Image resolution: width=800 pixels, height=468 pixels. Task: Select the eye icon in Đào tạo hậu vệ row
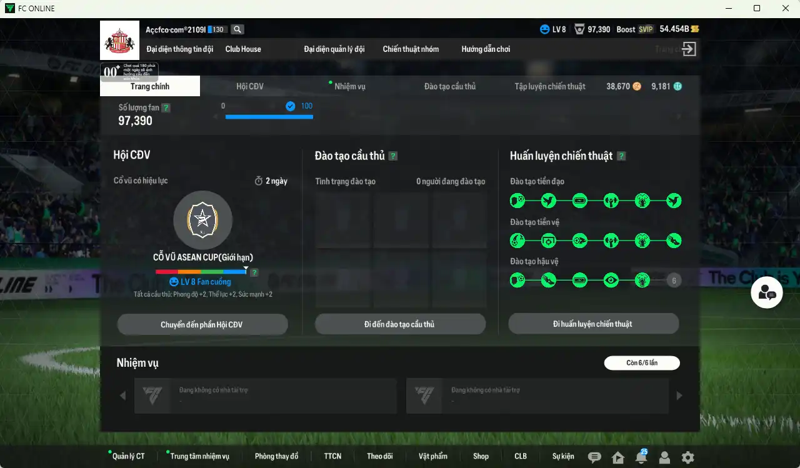point(611,281)
